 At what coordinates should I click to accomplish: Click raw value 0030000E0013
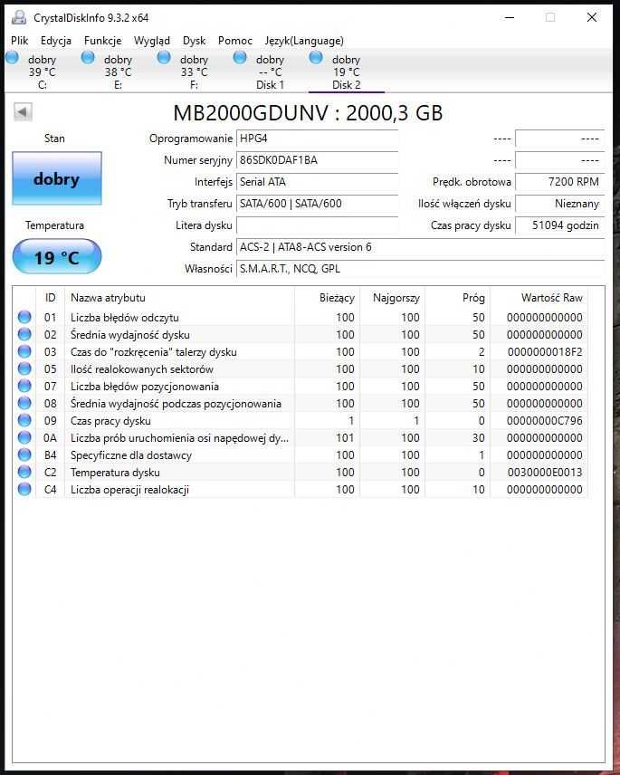click(x=544, y=472)
